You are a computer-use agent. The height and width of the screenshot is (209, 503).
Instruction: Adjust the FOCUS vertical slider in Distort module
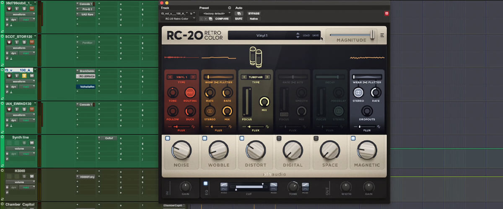246,102
